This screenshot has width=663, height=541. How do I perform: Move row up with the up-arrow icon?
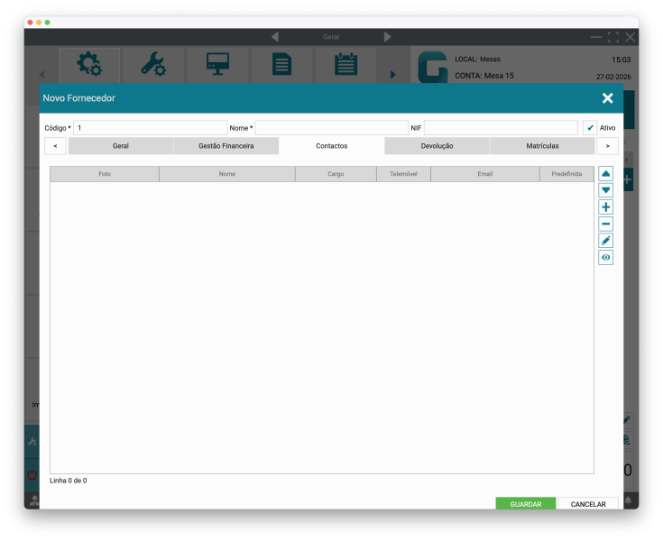[x=605, y=174]
